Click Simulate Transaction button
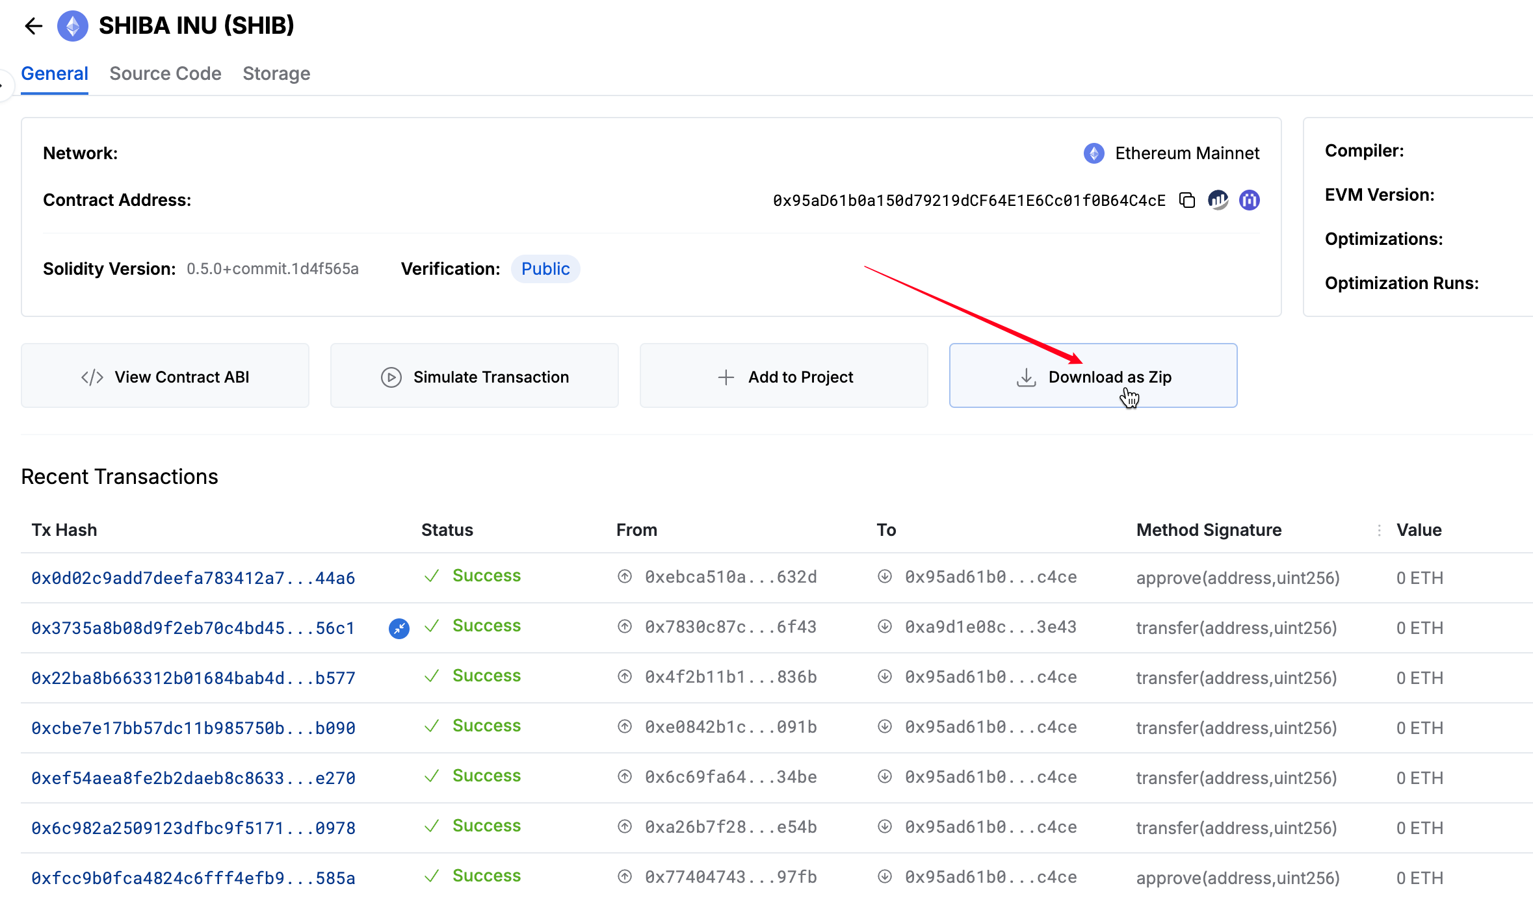Screen dimensions: 1533x899 [475, 377]
